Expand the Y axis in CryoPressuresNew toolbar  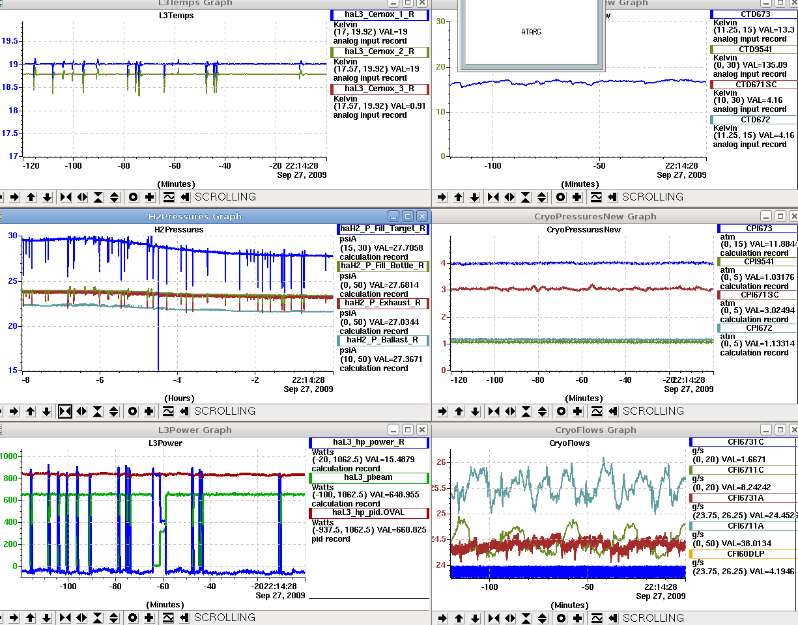543,411
